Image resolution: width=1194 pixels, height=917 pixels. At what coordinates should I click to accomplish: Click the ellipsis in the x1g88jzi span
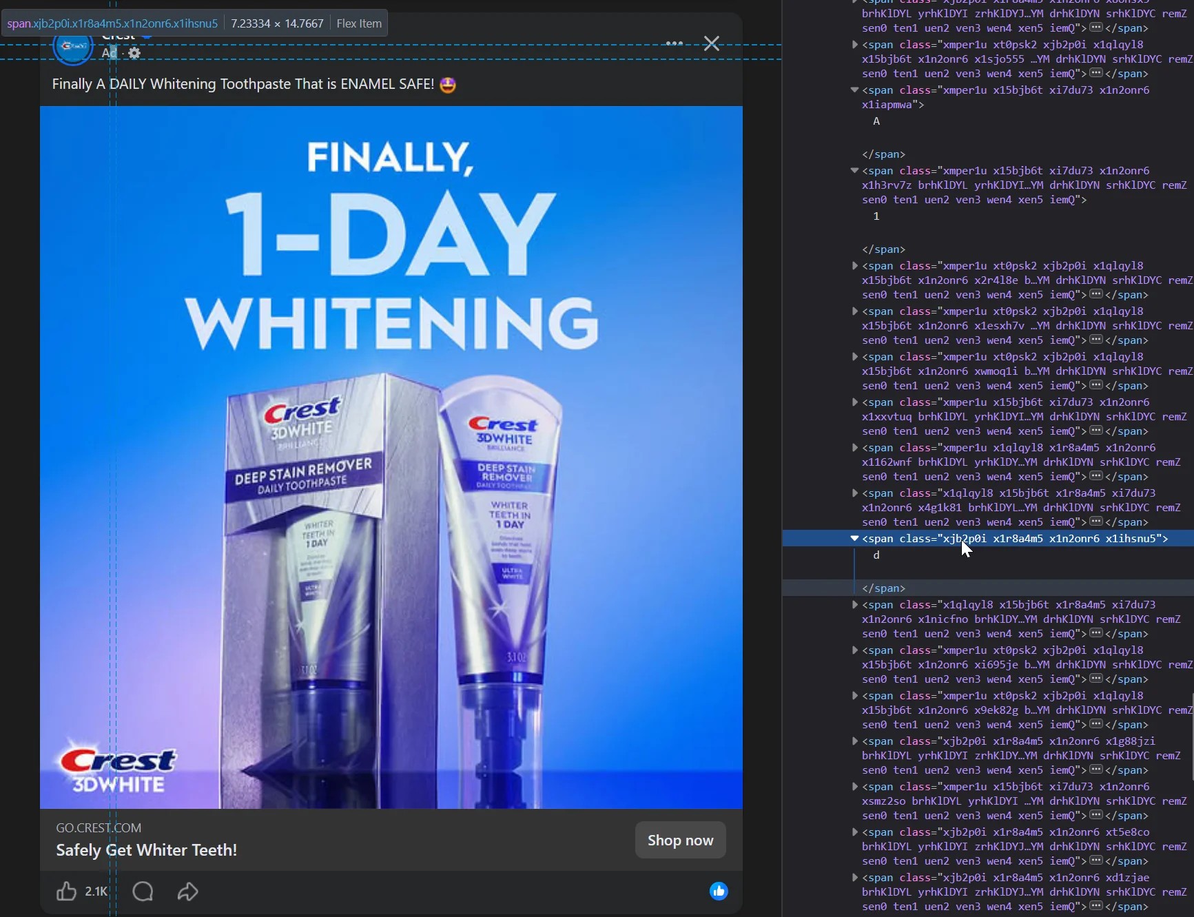tap(1096, 770)
